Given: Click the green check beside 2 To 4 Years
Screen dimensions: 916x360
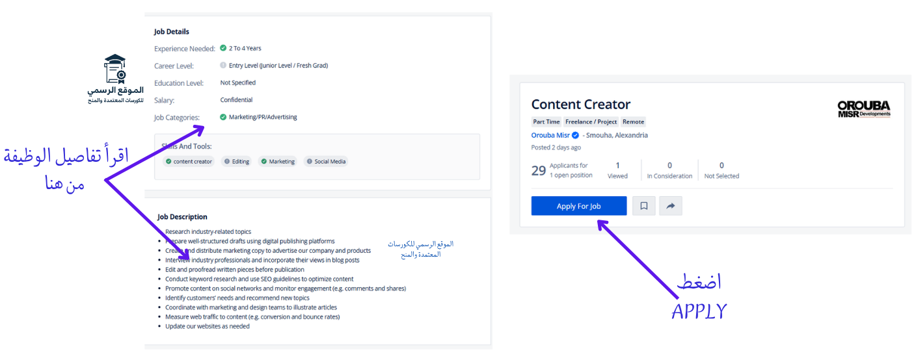Looking at the screenshot, I should 223,48.
